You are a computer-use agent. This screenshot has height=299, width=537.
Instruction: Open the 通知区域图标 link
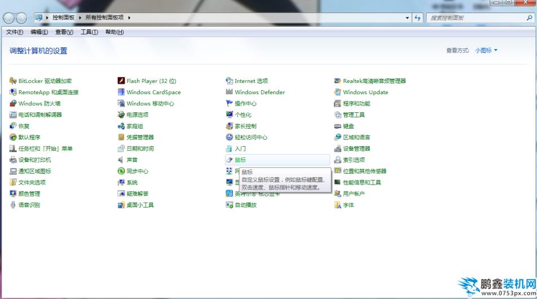pos(34,172)
